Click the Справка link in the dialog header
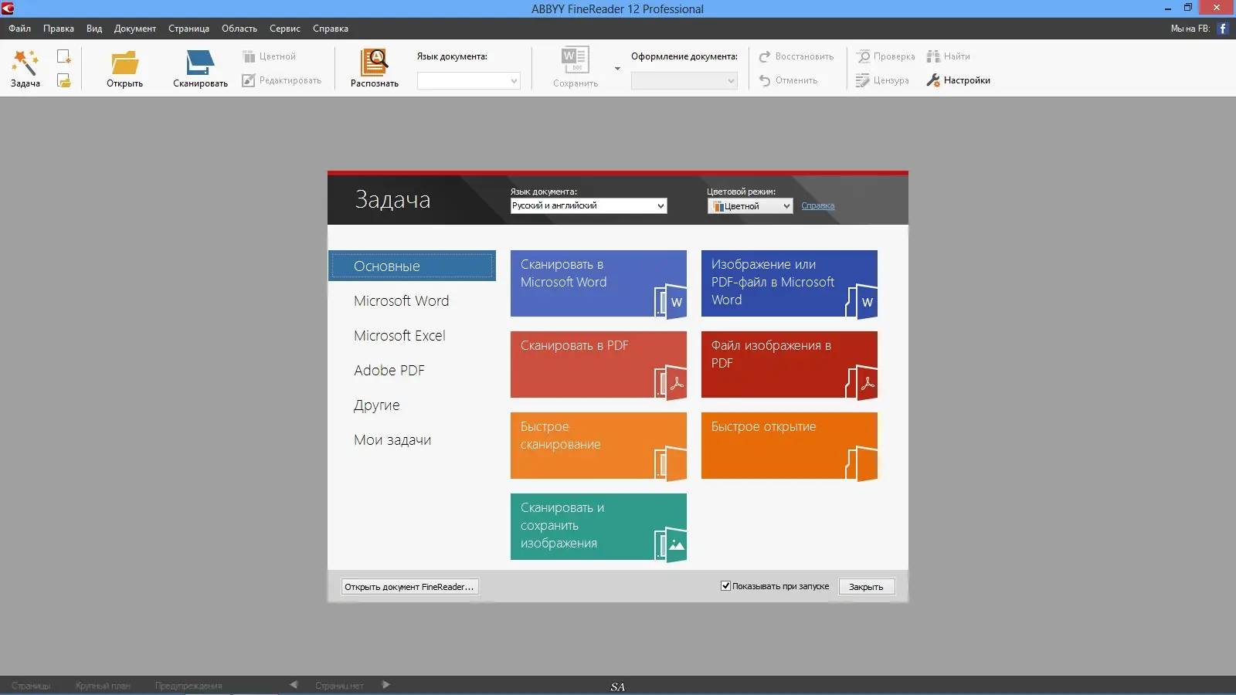 click(x=818, y=205)
